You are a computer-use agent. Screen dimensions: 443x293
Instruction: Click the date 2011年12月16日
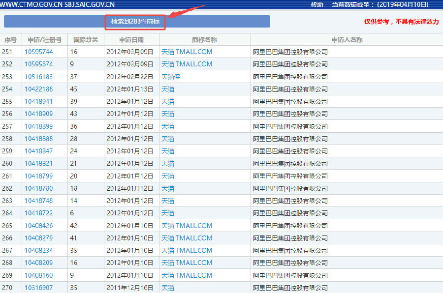(x=129, y=288)
